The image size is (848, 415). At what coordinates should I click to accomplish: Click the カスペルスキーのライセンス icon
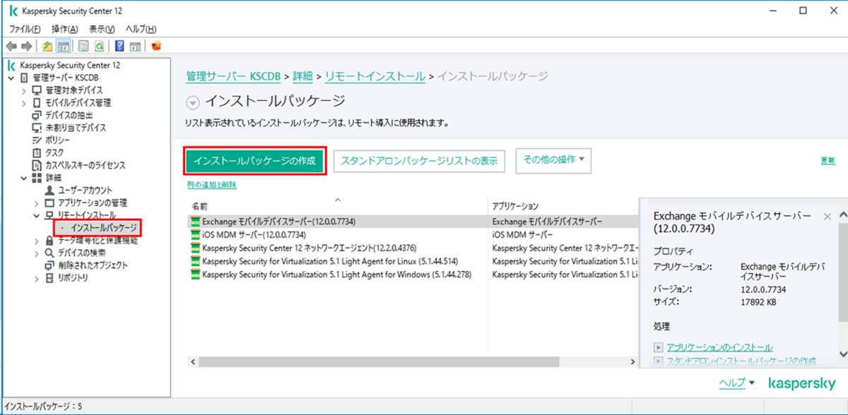(x=37, y=165)
